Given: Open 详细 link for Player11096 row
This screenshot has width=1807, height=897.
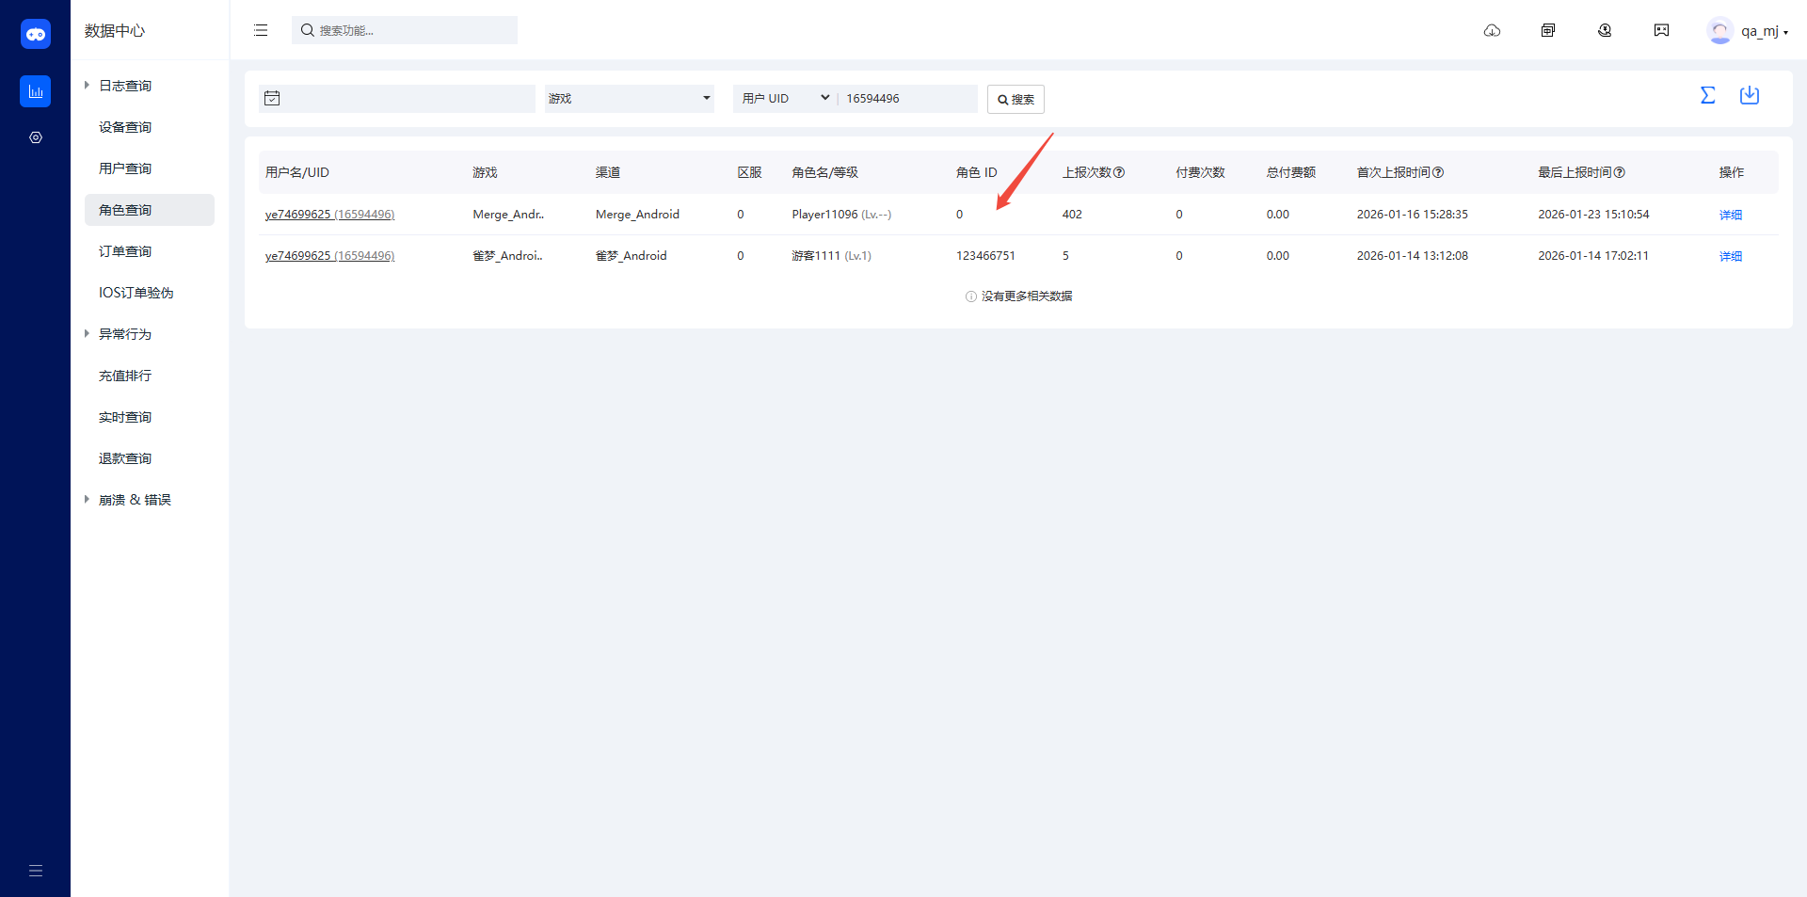Looking at the screenshot, I should pos(1730,215).
